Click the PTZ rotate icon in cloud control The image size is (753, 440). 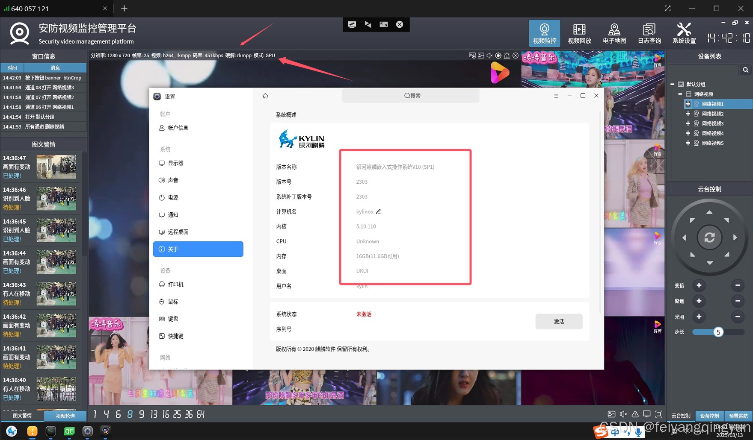pos(709,238)
